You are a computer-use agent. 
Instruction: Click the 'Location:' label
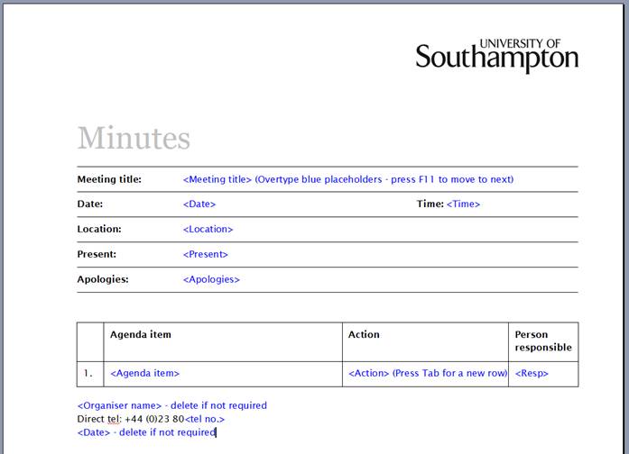tap(99, 229)
